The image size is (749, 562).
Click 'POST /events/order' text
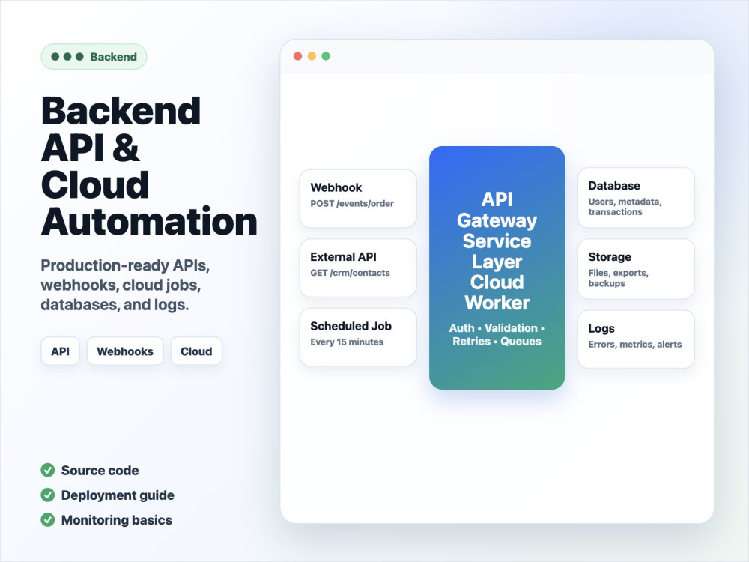tap(352, 204)
